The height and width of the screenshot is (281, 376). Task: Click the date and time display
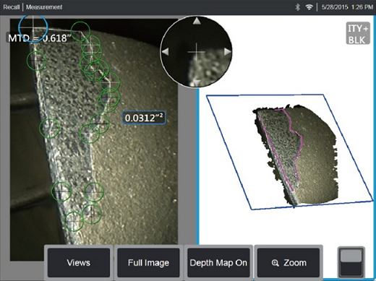(347, 7)
